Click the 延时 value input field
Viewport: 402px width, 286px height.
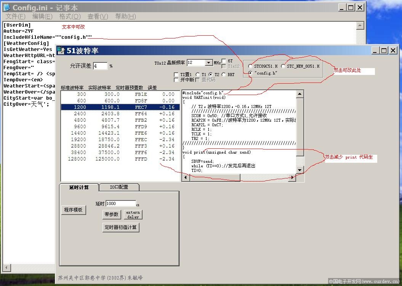(120, 203)
